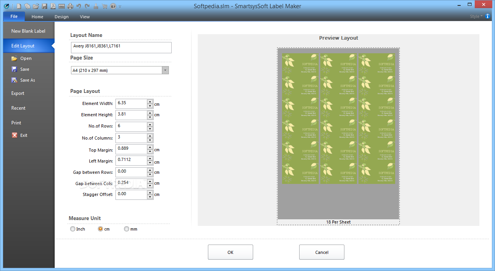Screen dimensions: 495x271
Task: Create a new blank document from quick toolbar
Action: coord(19,6)
